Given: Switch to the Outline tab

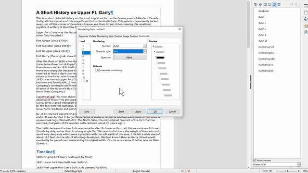Looking at the screenshot, I should click(118, 37).
